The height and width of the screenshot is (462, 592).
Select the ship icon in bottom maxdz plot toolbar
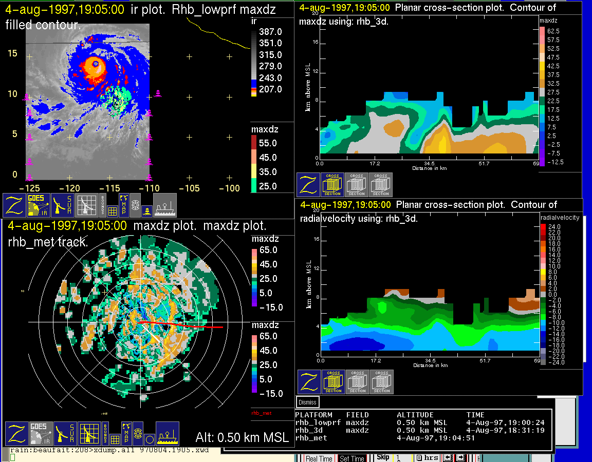(167, 434)
